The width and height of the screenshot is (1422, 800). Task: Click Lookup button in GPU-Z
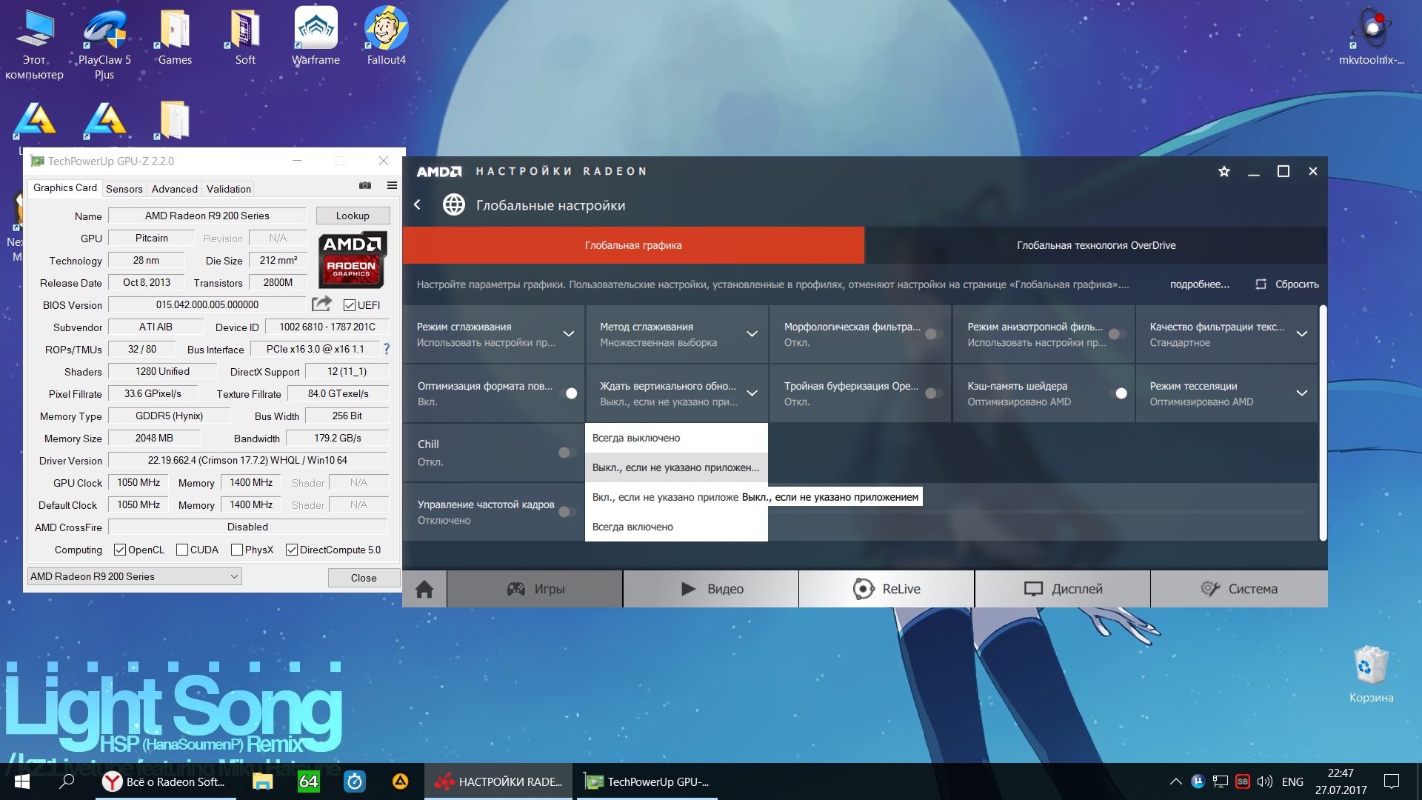[353, 216]
